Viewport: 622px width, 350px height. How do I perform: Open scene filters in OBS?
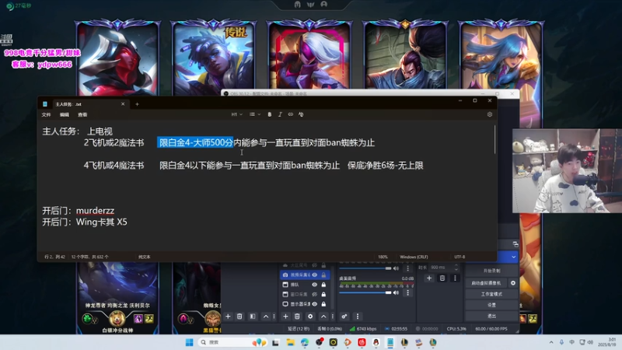tap(253, 317)
